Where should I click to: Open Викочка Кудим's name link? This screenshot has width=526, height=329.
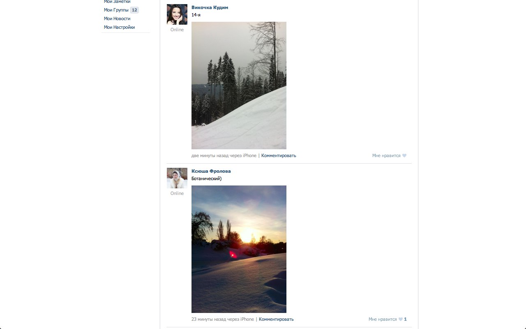210,7
